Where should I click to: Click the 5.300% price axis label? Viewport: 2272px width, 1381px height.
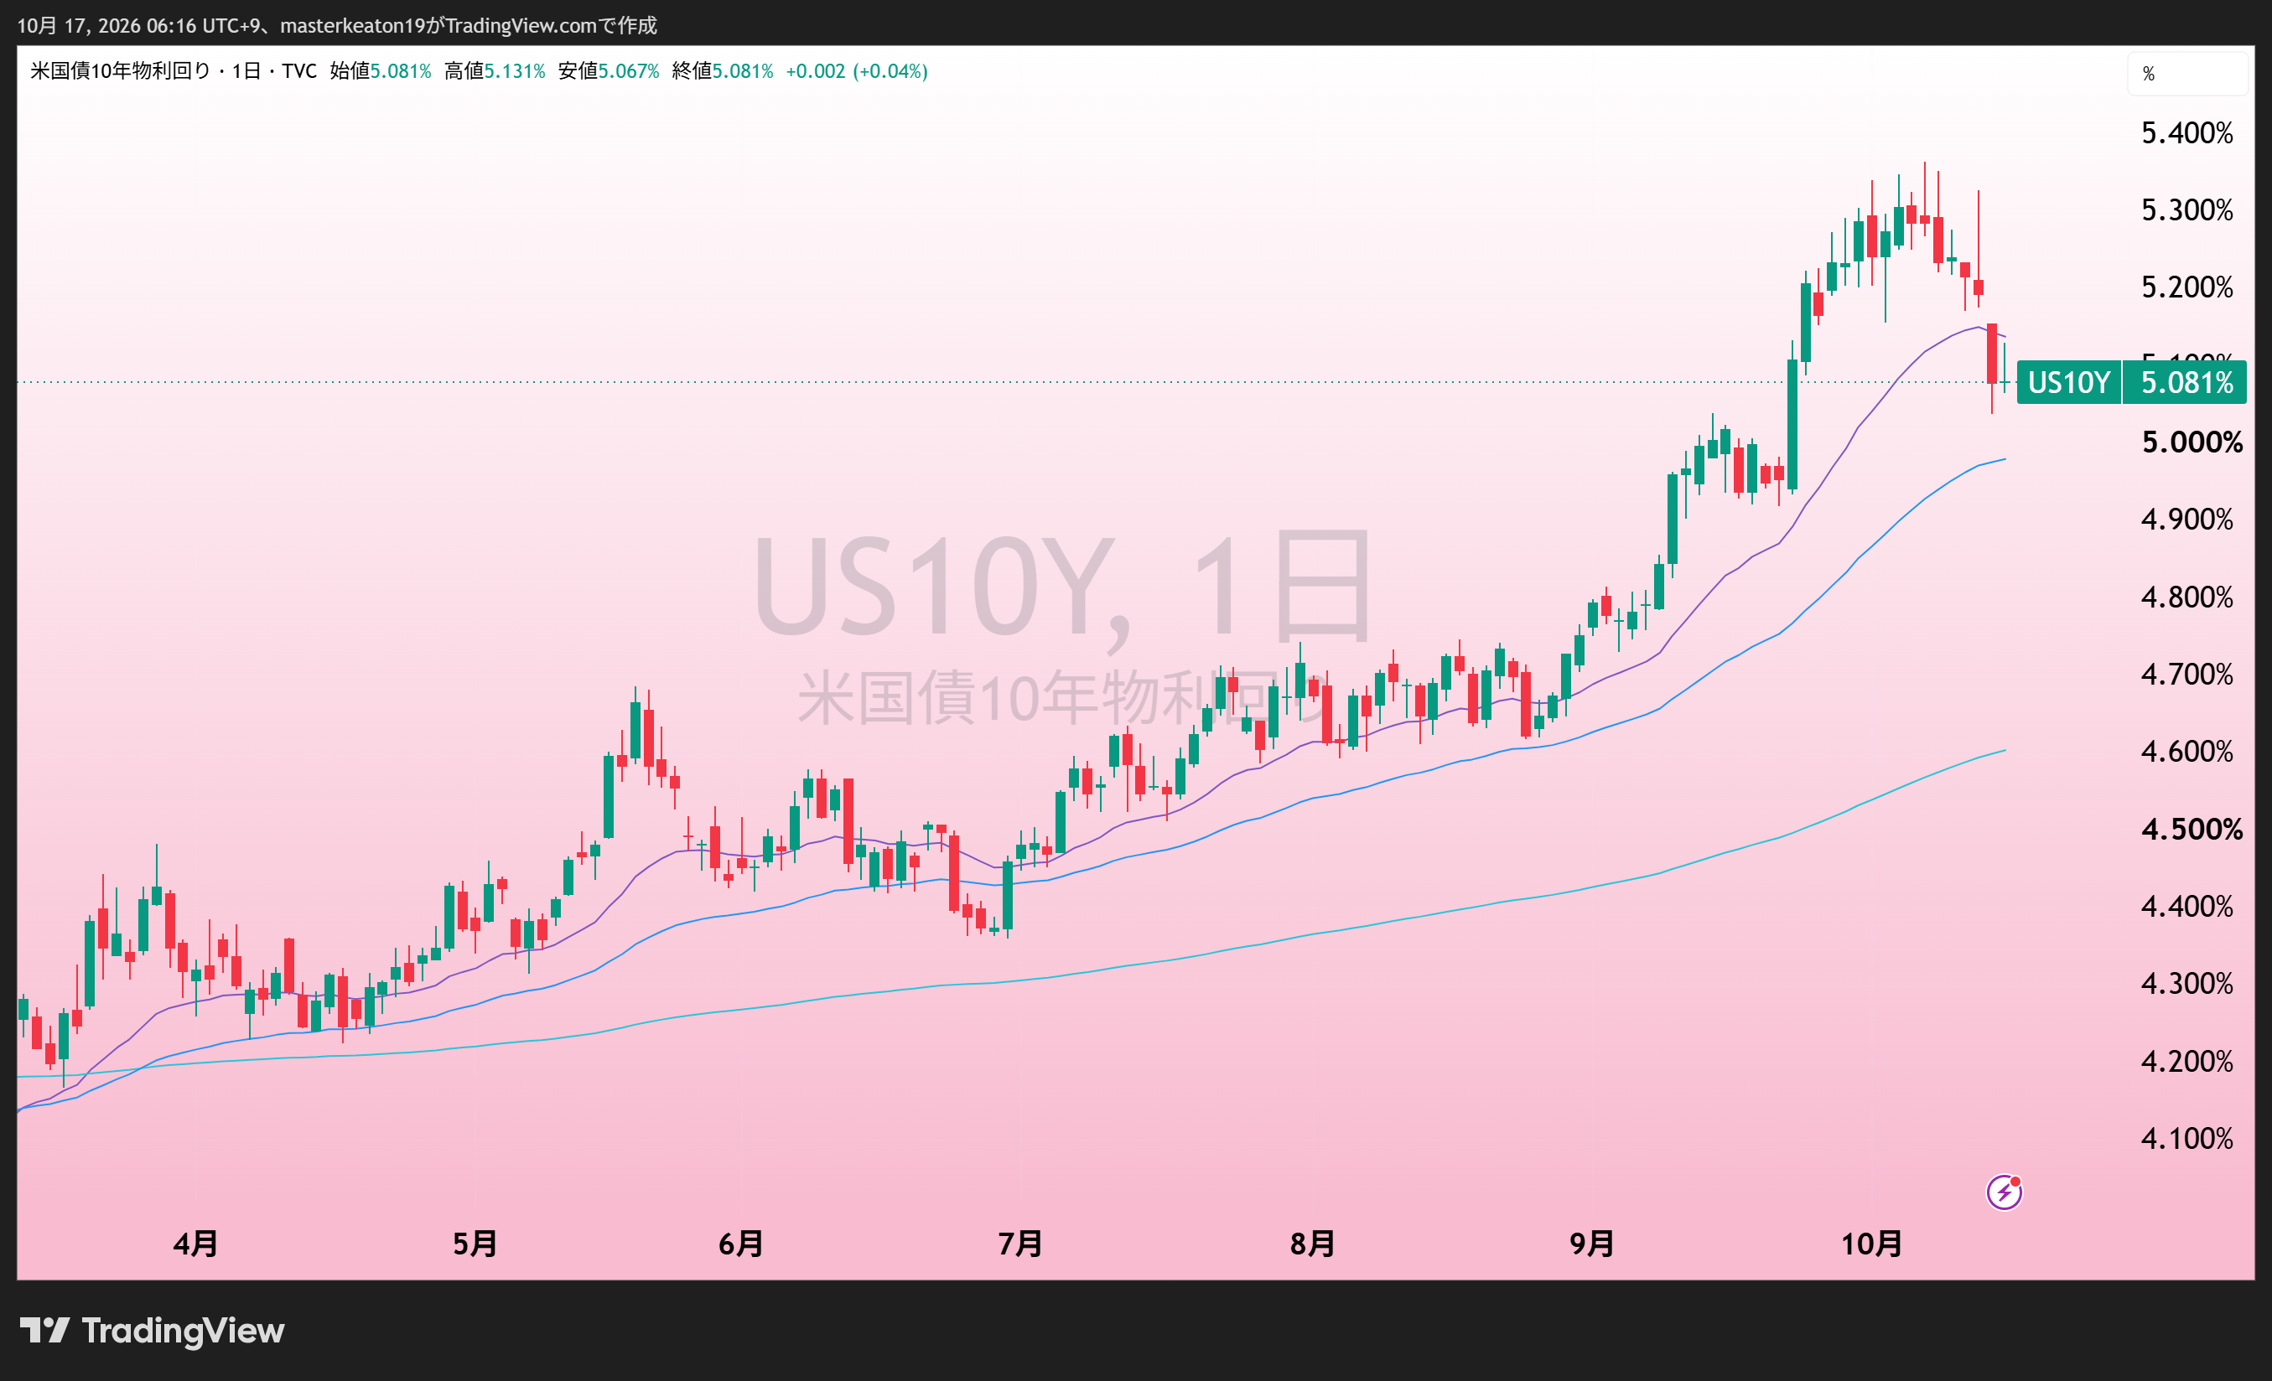(2186, 210)
